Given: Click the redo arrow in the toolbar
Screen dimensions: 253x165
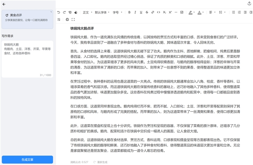Looking at the screenshot, I should [64, 12].
